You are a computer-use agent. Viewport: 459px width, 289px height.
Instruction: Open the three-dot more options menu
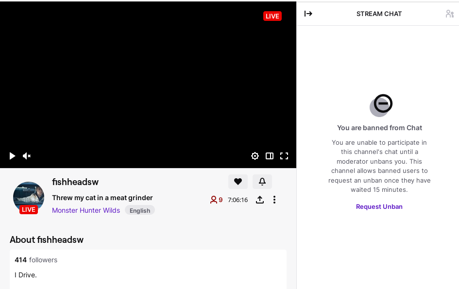(x=274, y=200)
